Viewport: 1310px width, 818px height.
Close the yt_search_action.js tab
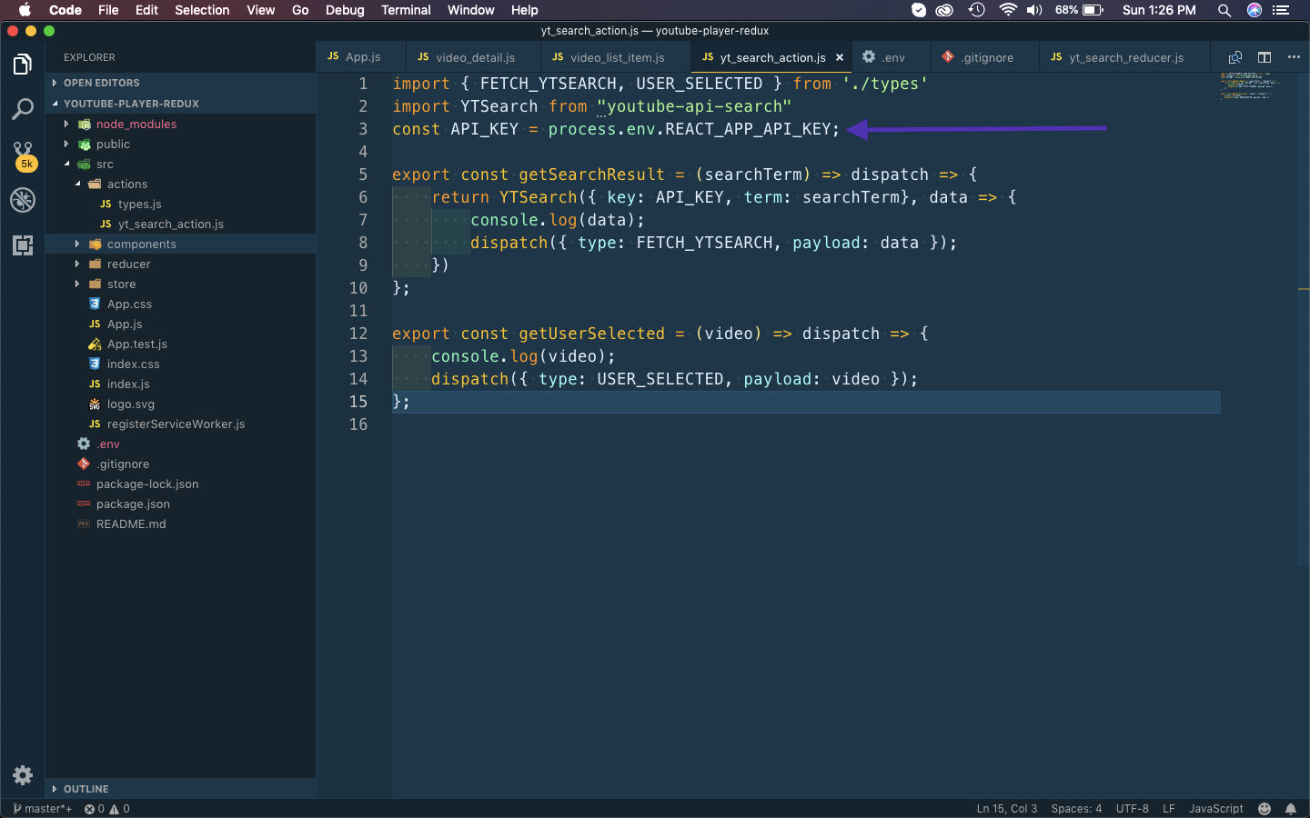[840, 57]
